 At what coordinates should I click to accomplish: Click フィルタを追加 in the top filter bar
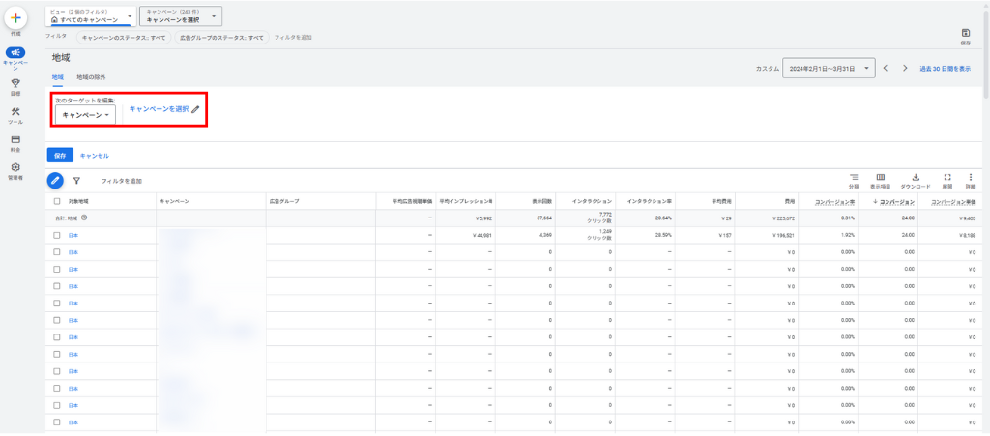293,38
